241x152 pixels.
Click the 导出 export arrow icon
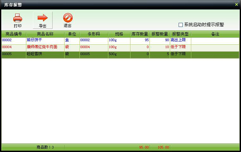[x=43, y=18]
